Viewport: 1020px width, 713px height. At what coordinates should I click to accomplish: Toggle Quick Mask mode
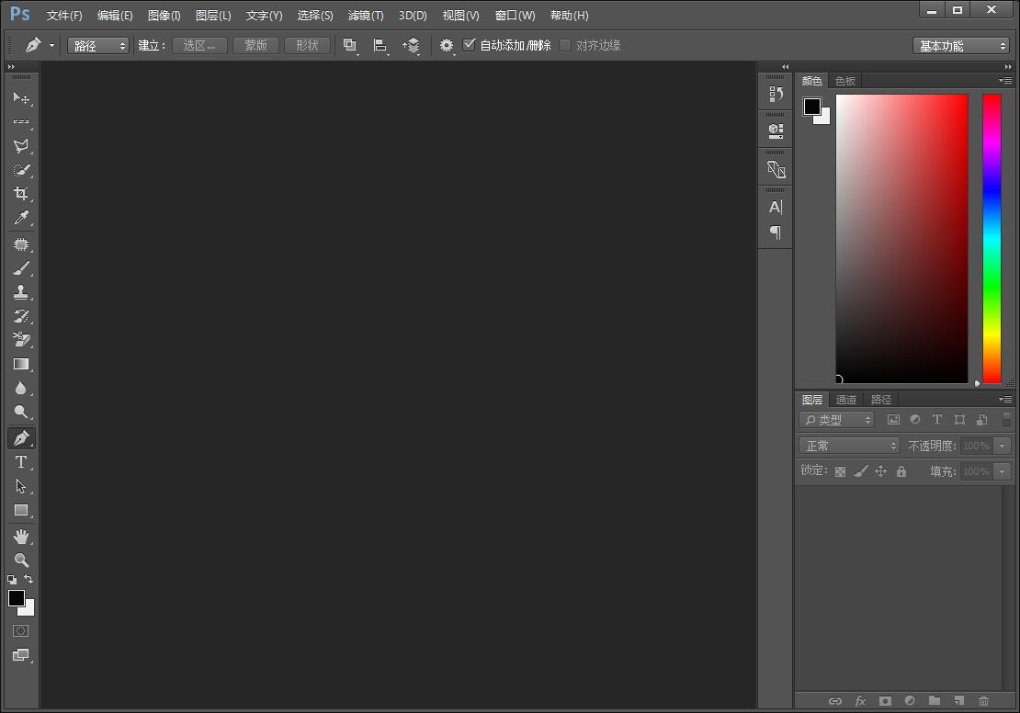20,631
